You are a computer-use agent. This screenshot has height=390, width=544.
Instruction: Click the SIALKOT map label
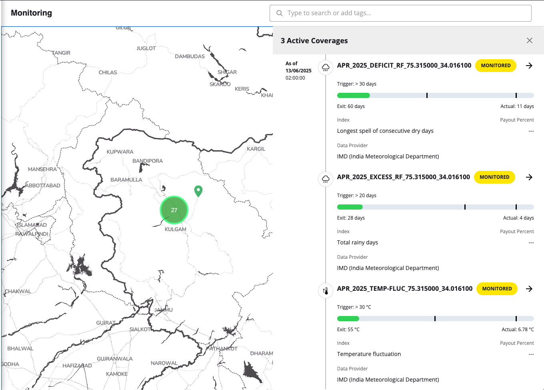pos(140,329)
